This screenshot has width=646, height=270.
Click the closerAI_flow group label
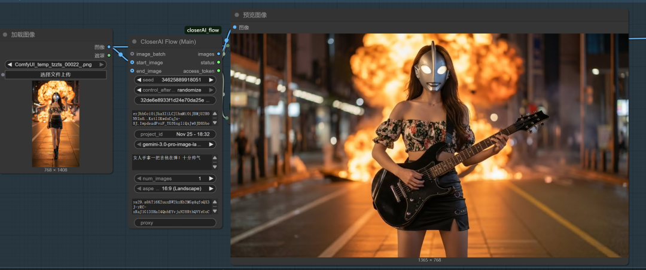pos(203,30)
